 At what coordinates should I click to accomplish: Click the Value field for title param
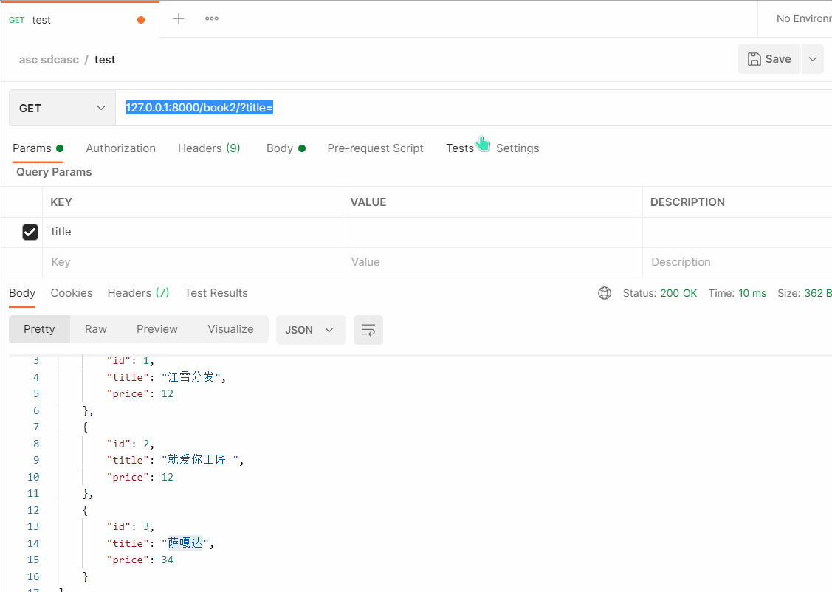[x=492, y=232]
